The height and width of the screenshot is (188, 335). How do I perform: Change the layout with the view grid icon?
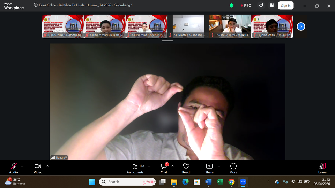click(x=271, y=6)
